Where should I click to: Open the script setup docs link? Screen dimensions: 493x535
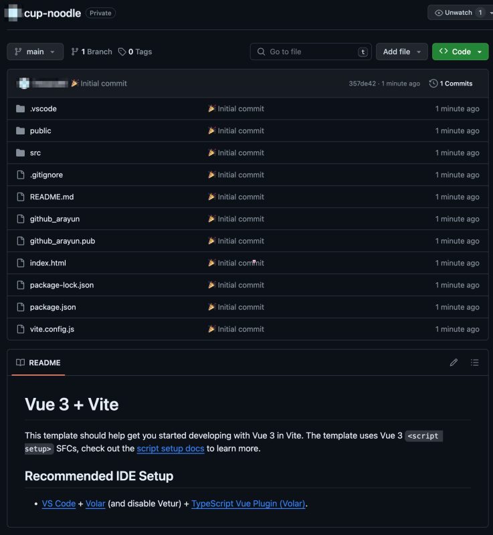[171, 448]
